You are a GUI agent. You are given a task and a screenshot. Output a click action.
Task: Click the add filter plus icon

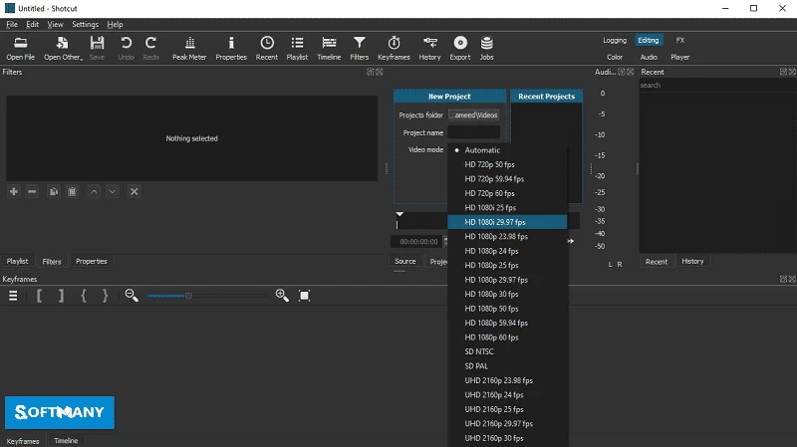click(13, 191)
